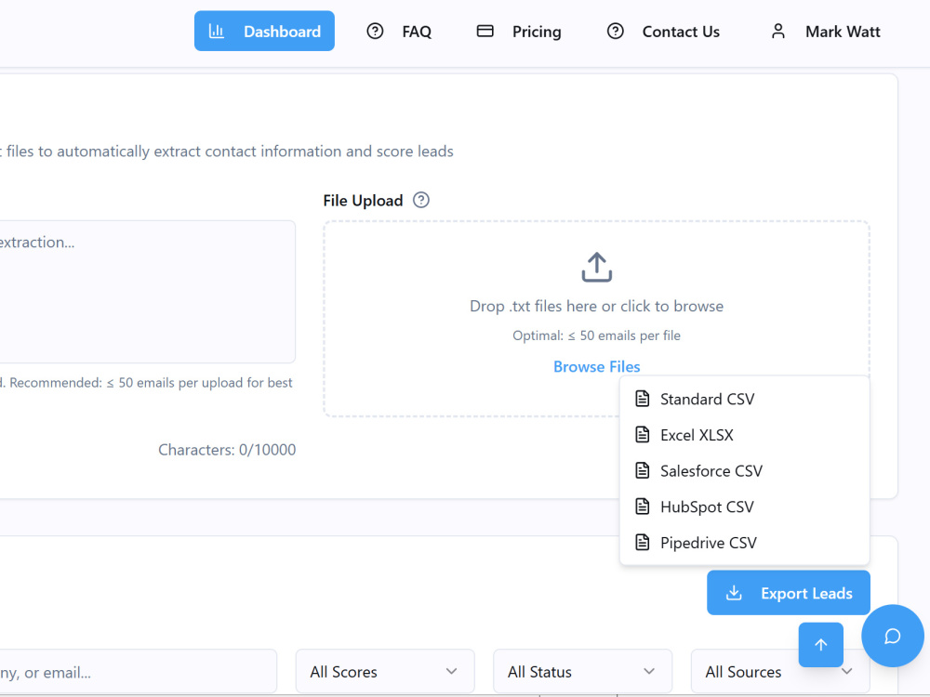Screen dimensions: 930x697
Task: Click 'Optimal: ≤ 50 emails per file' text
Action: pyautogui.click(x=597, y=335)
